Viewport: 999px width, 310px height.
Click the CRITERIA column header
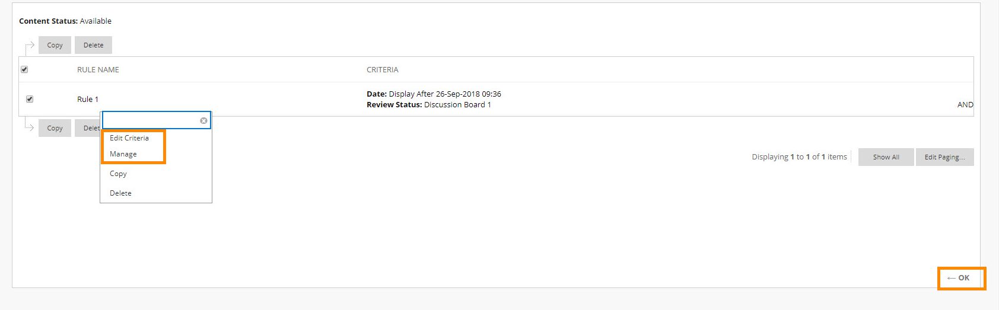383,70
